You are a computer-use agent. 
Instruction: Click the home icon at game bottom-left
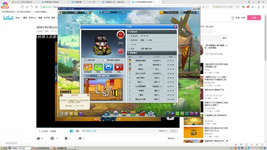tap(66, 114)
